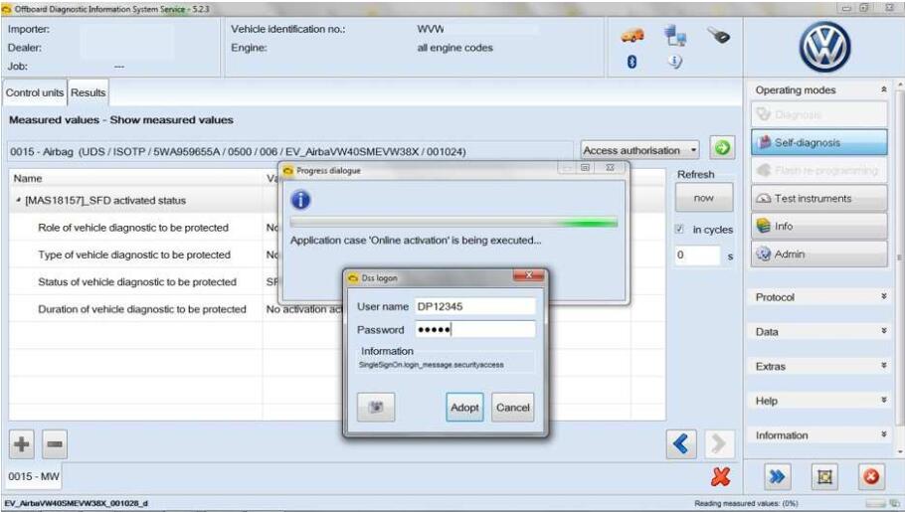Collapse the MAS18157 SFD activated status row
This screenshot has height=512, width=905.
point(18,200)
